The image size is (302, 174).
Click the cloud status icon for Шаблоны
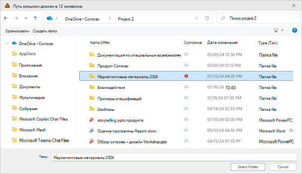coord(186,109)
